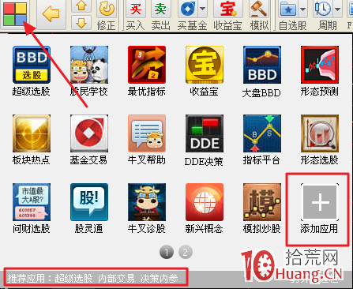Click the 修正 refresh icon
Viewport: 353px width, 289px height.
(107, 9)
